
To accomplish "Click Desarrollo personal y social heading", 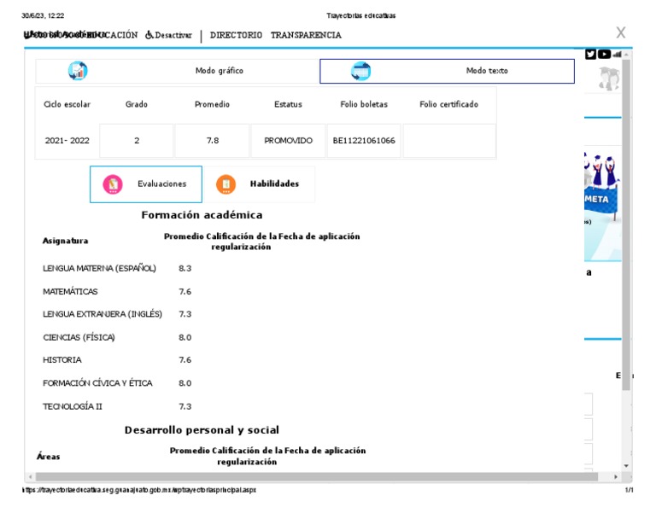I will 202,430.
